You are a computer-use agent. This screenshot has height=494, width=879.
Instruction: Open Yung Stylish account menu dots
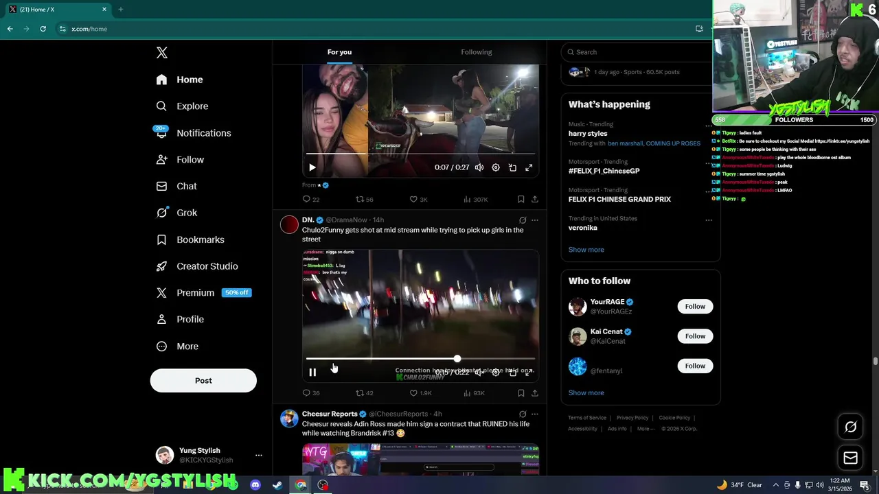(259, 455)
